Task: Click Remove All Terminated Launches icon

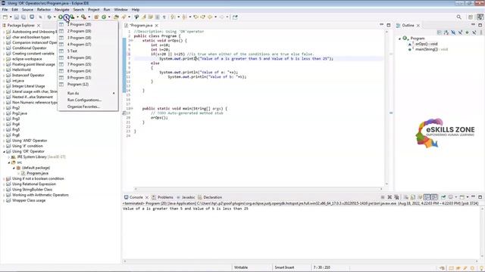Action: click(396, 197)
